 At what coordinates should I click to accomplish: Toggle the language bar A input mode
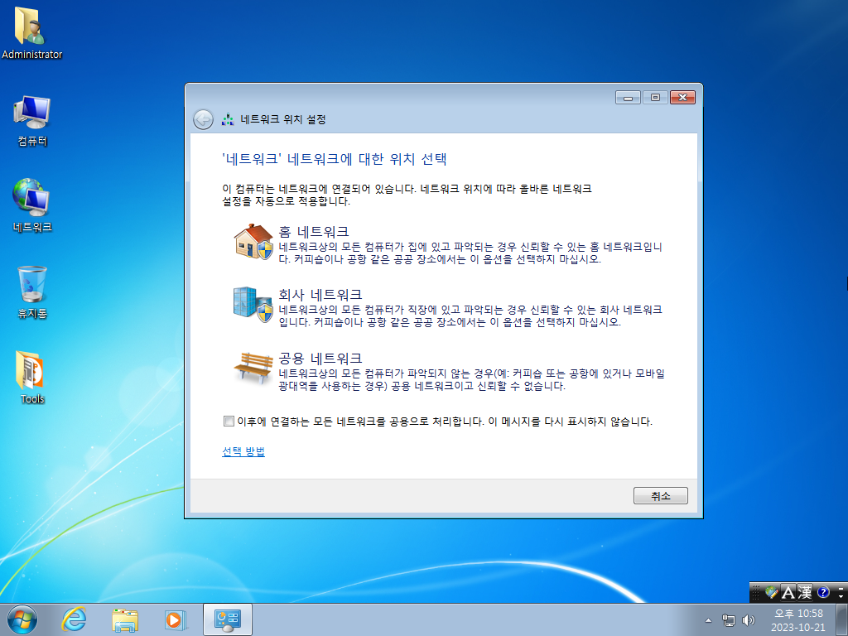788,593
